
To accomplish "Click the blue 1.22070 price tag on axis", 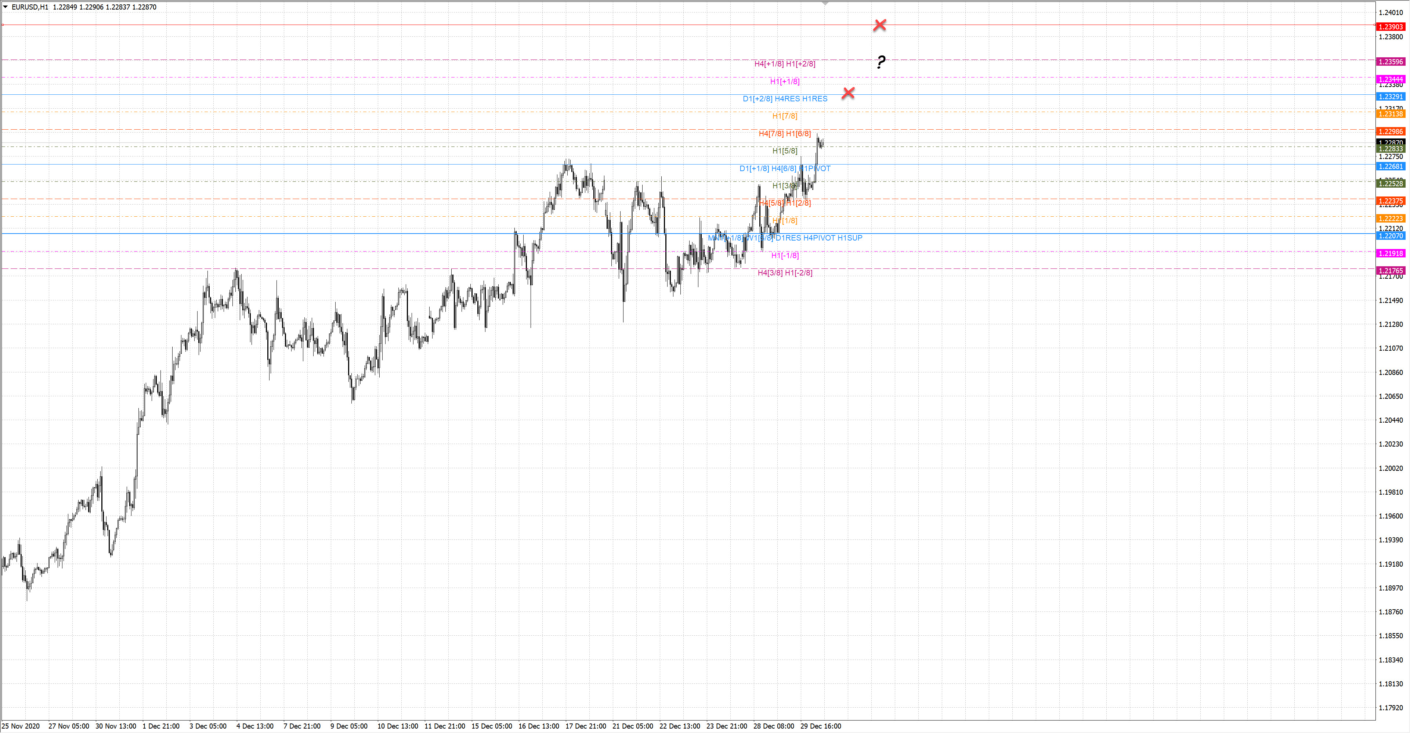I will (x=1390, y=236).
